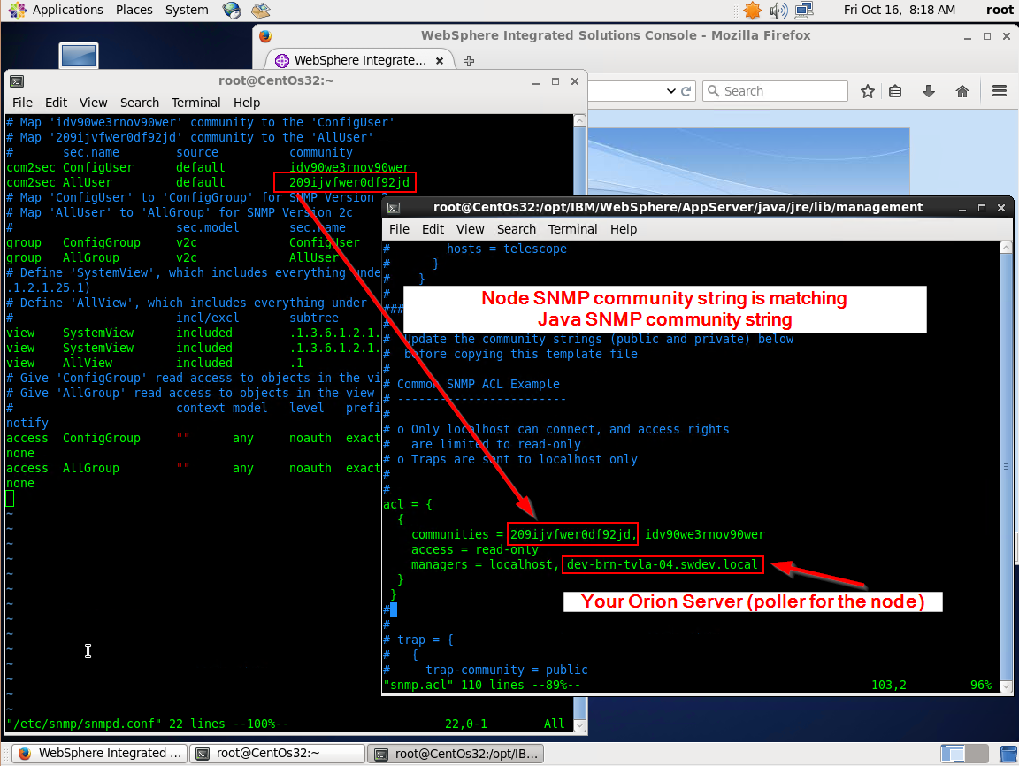The height and width of the screenshot is (766, 1019).
Task: Minimize the management terminal window
Action: 962,208
